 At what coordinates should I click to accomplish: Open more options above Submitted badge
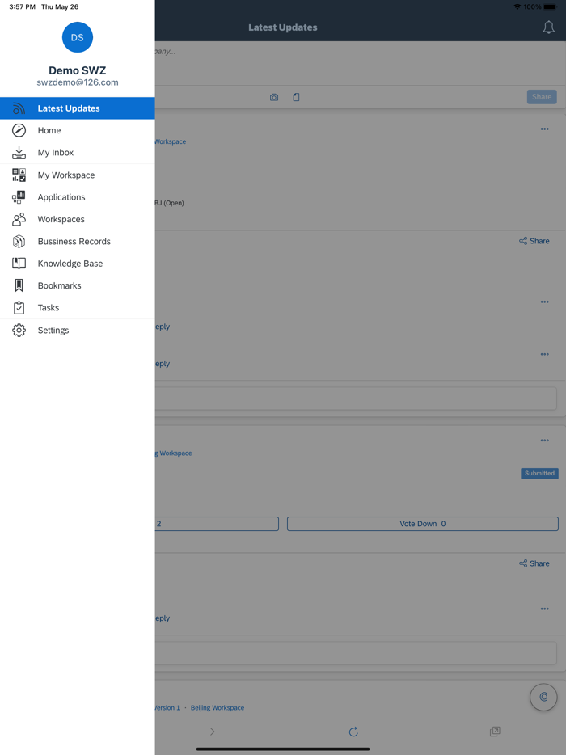545,441
